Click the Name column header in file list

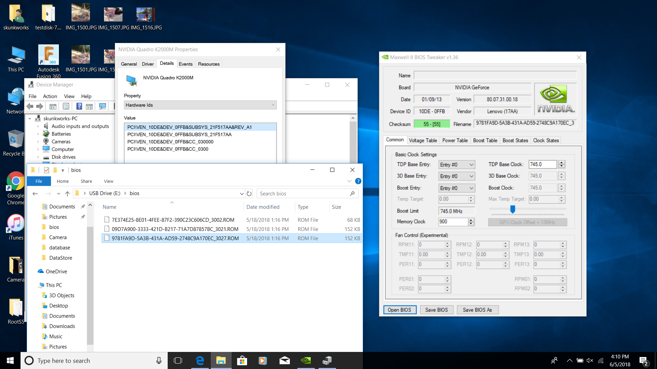pos(109,207)
